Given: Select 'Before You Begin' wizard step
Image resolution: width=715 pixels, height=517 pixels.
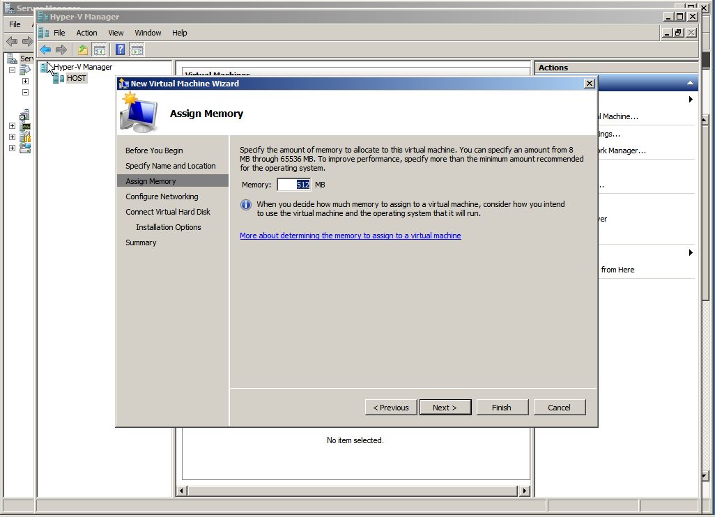Looking at the screenshot, I should (x=154, y=151).
